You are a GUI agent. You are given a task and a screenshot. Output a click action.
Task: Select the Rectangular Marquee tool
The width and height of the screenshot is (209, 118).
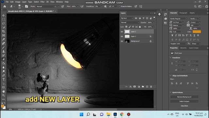pos(4,19)
